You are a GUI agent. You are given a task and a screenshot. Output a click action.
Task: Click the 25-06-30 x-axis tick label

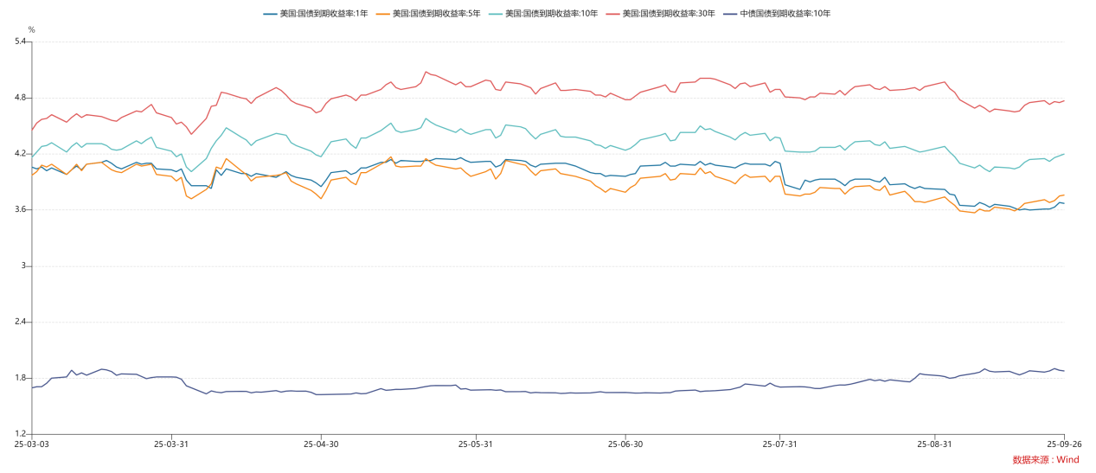pyautogui.click(x=625, y=444)
